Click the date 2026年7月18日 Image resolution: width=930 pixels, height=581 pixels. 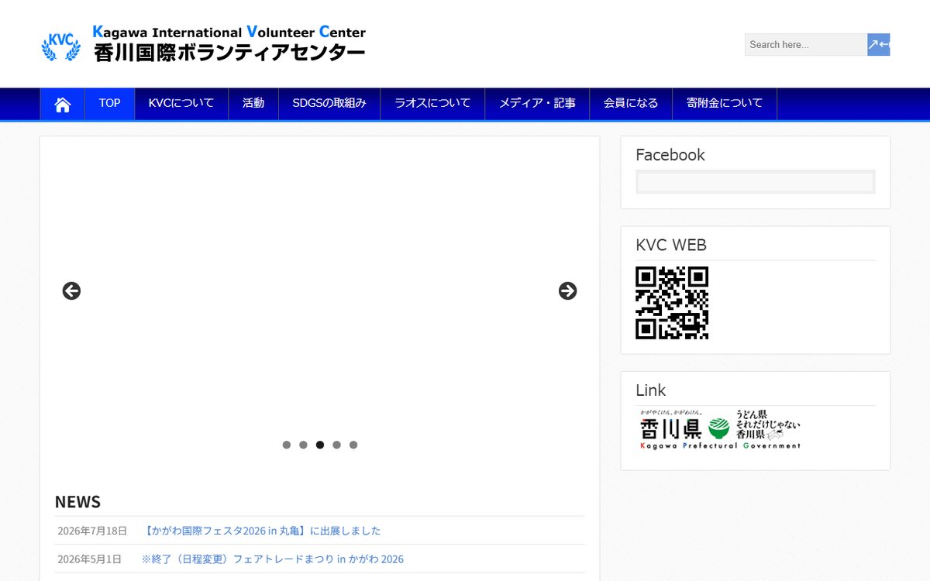(92, 531)
